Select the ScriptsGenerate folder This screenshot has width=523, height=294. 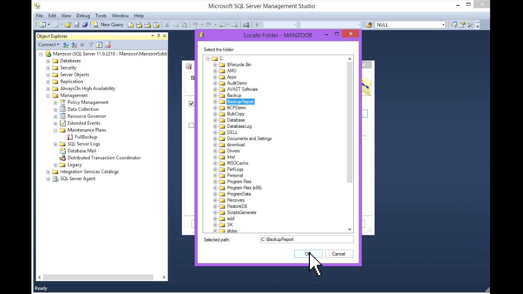(242, 212)
